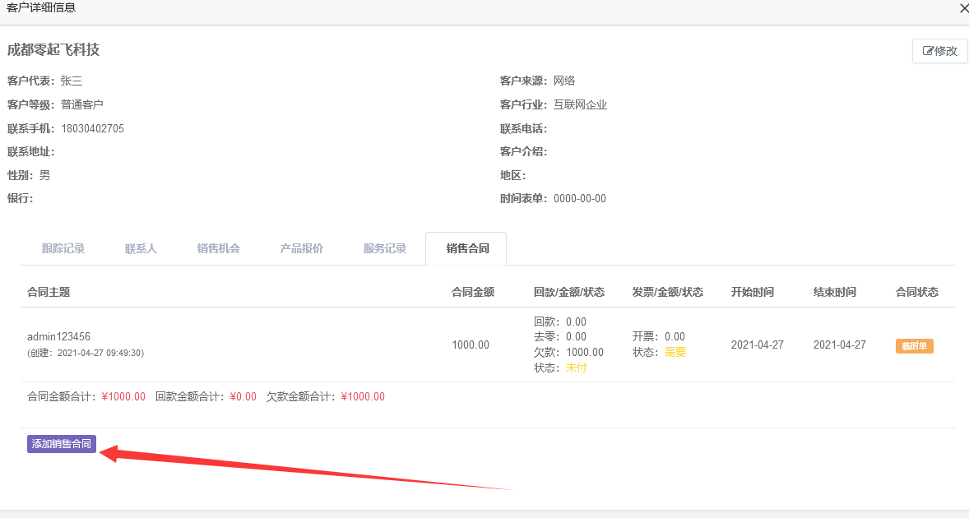The image size is (969, 518).
Task: Click the yellow 未付 payment status
Action: pos(576,368)
